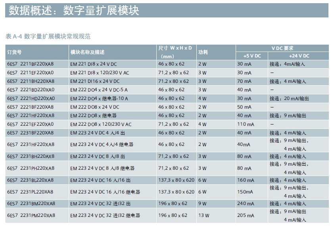This screenshot has height=226, width=334.
Task: Click the +24 V DC sub-header
Action: (x=299, y=56)
